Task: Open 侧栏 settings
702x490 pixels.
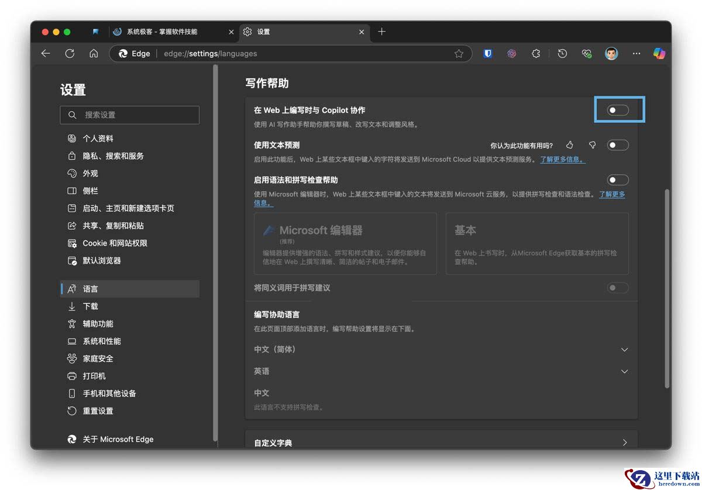Action: click(x=130, y=191)
